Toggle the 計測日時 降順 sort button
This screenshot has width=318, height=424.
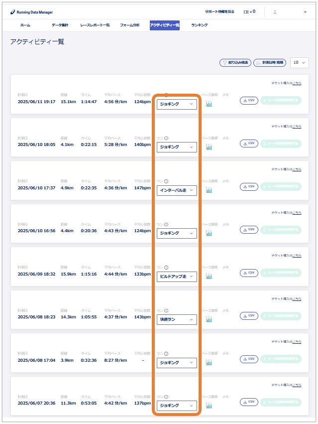(270, 63)
